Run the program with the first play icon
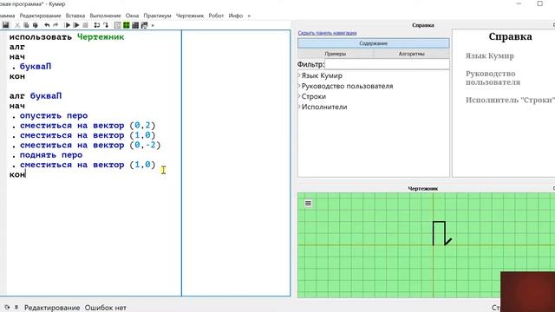The width and height of the screenshot is (555, 312). pyautogui.click(x=68, y=25)
